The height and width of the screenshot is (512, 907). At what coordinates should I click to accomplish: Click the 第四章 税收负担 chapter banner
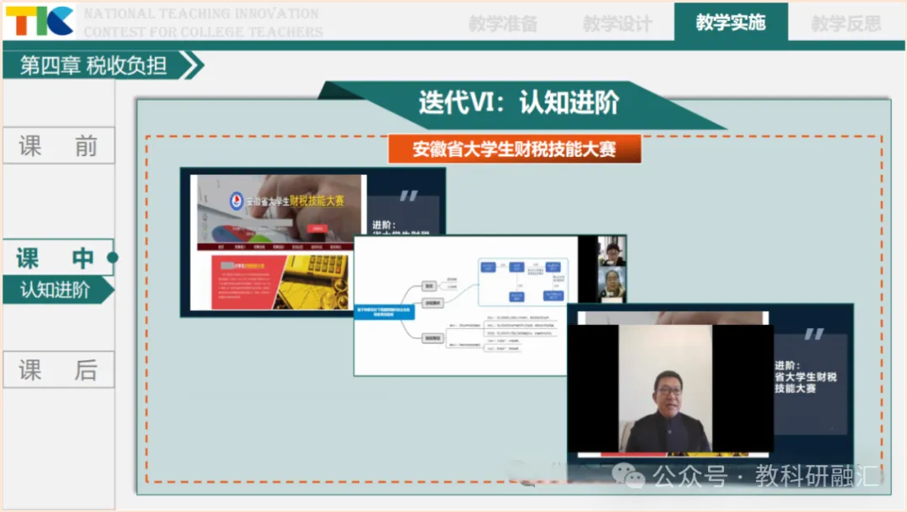point(94,65)
